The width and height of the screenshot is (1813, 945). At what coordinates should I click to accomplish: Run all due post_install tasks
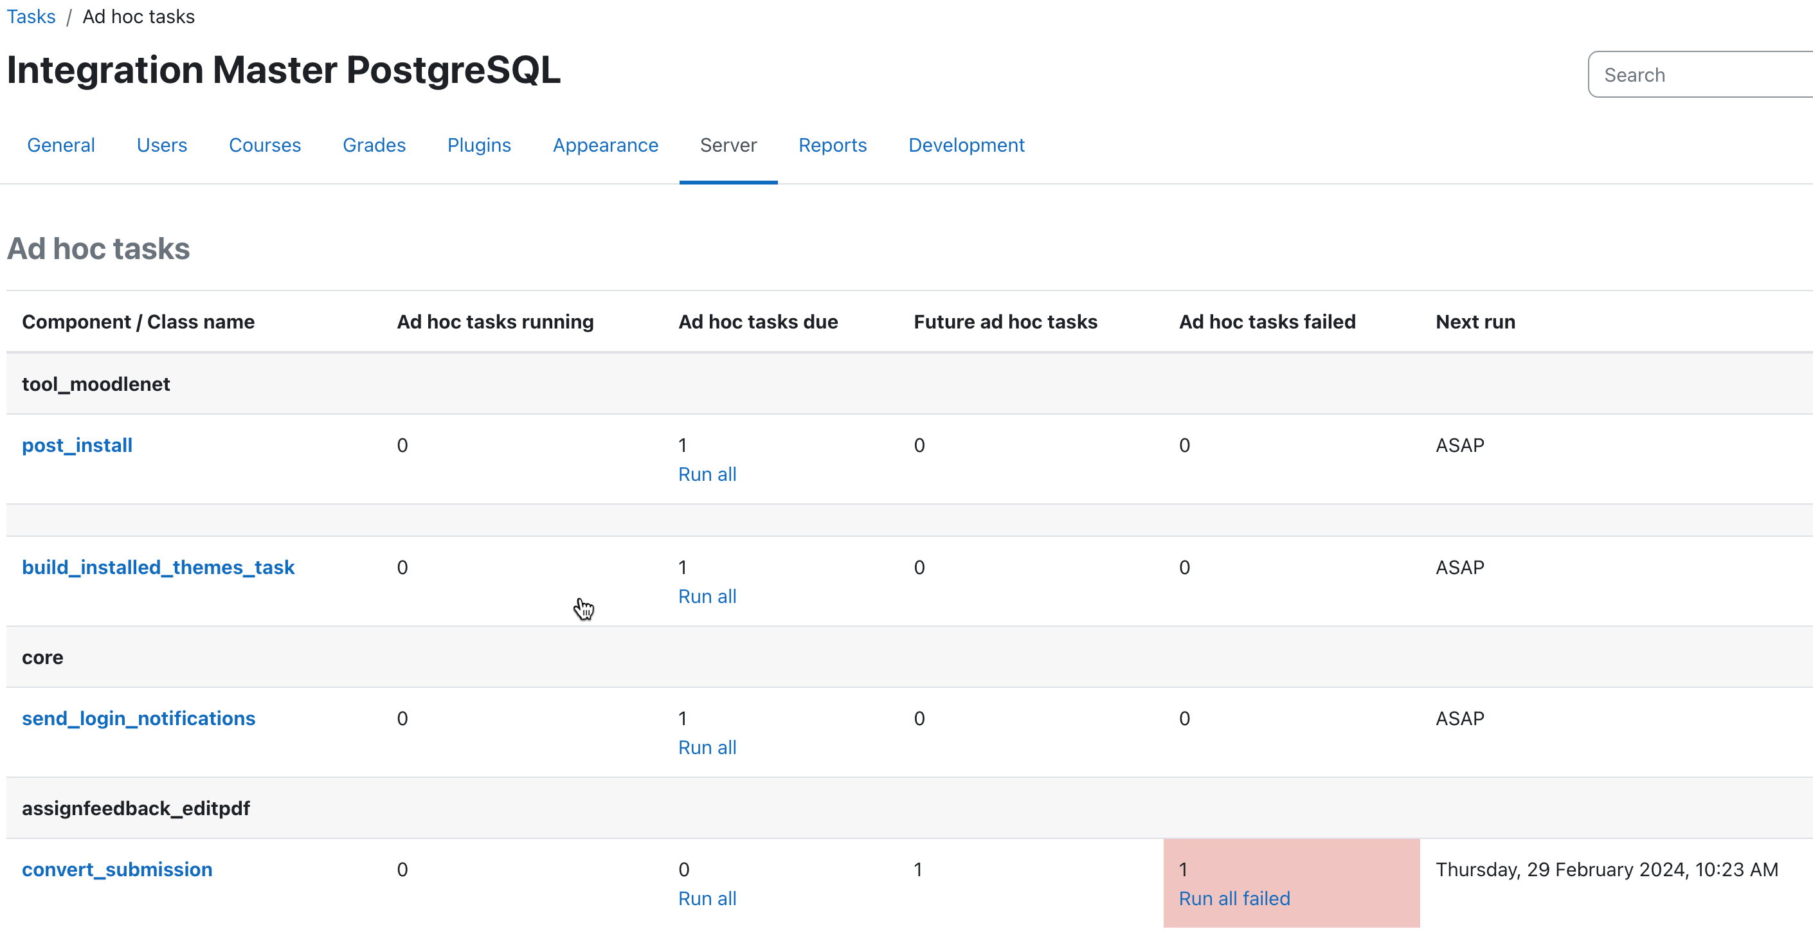coord(707,474)
